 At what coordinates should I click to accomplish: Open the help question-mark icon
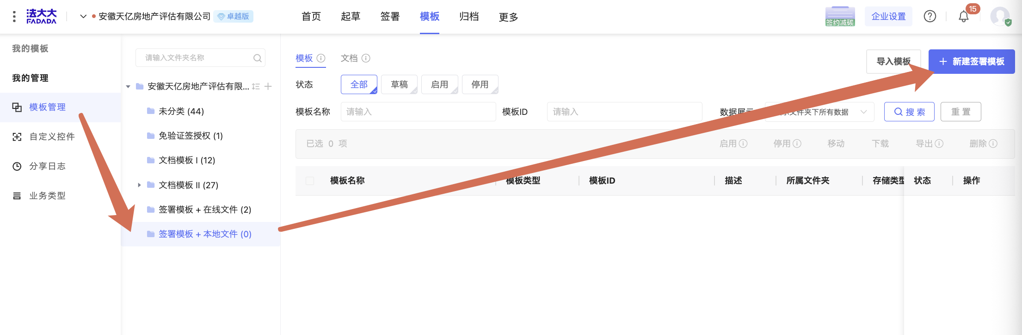point(930,17)
